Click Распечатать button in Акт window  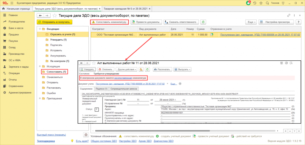pos(162,69)
